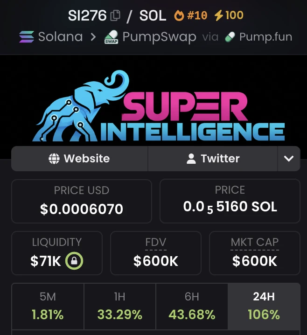The image size is (307, 335).
Task: Open the Website link button
Action: pos(79,159)
